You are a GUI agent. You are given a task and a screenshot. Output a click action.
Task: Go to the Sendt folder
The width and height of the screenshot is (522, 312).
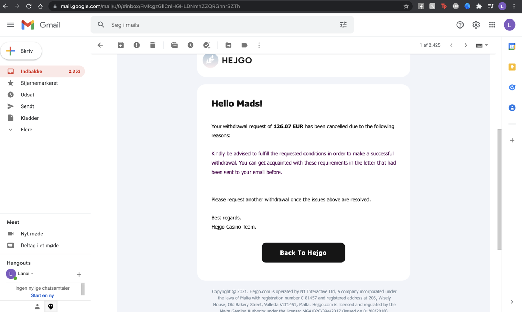27,106
